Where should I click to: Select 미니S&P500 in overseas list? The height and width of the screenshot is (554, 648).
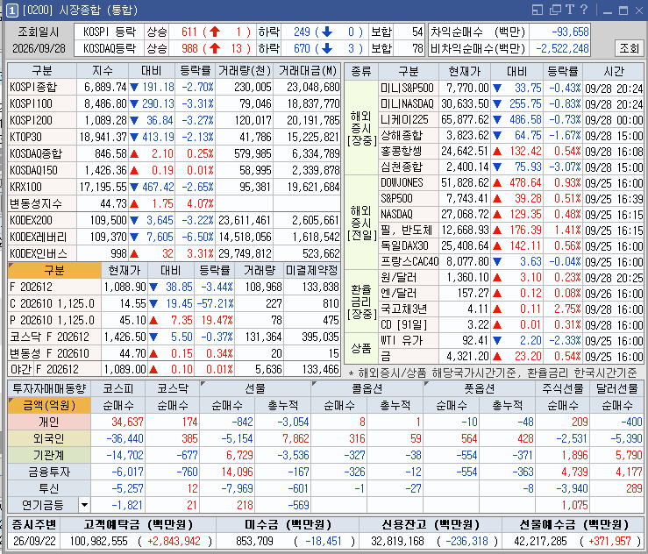tap(407, 88)
